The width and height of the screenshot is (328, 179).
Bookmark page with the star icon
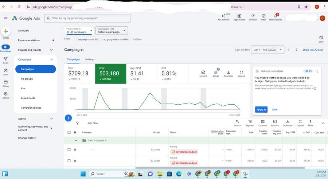tap(306, 7)
